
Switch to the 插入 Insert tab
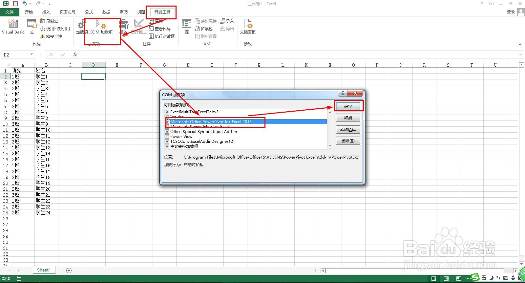pyautogui.click(x=46, y=12)
